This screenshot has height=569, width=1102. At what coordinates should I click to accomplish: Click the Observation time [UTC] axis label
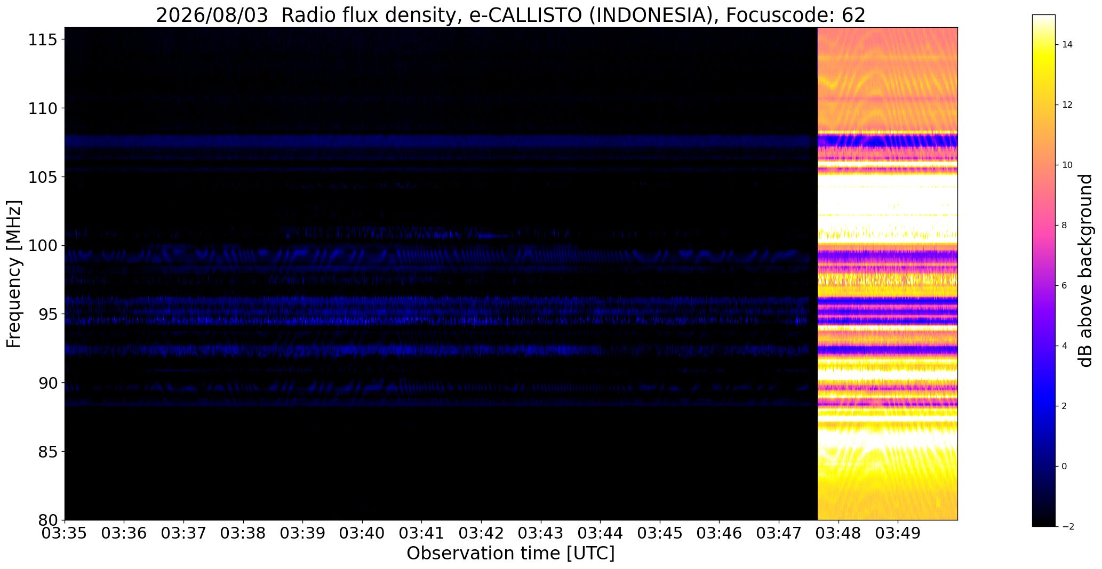pyautogui.click(x=510, y=554)
